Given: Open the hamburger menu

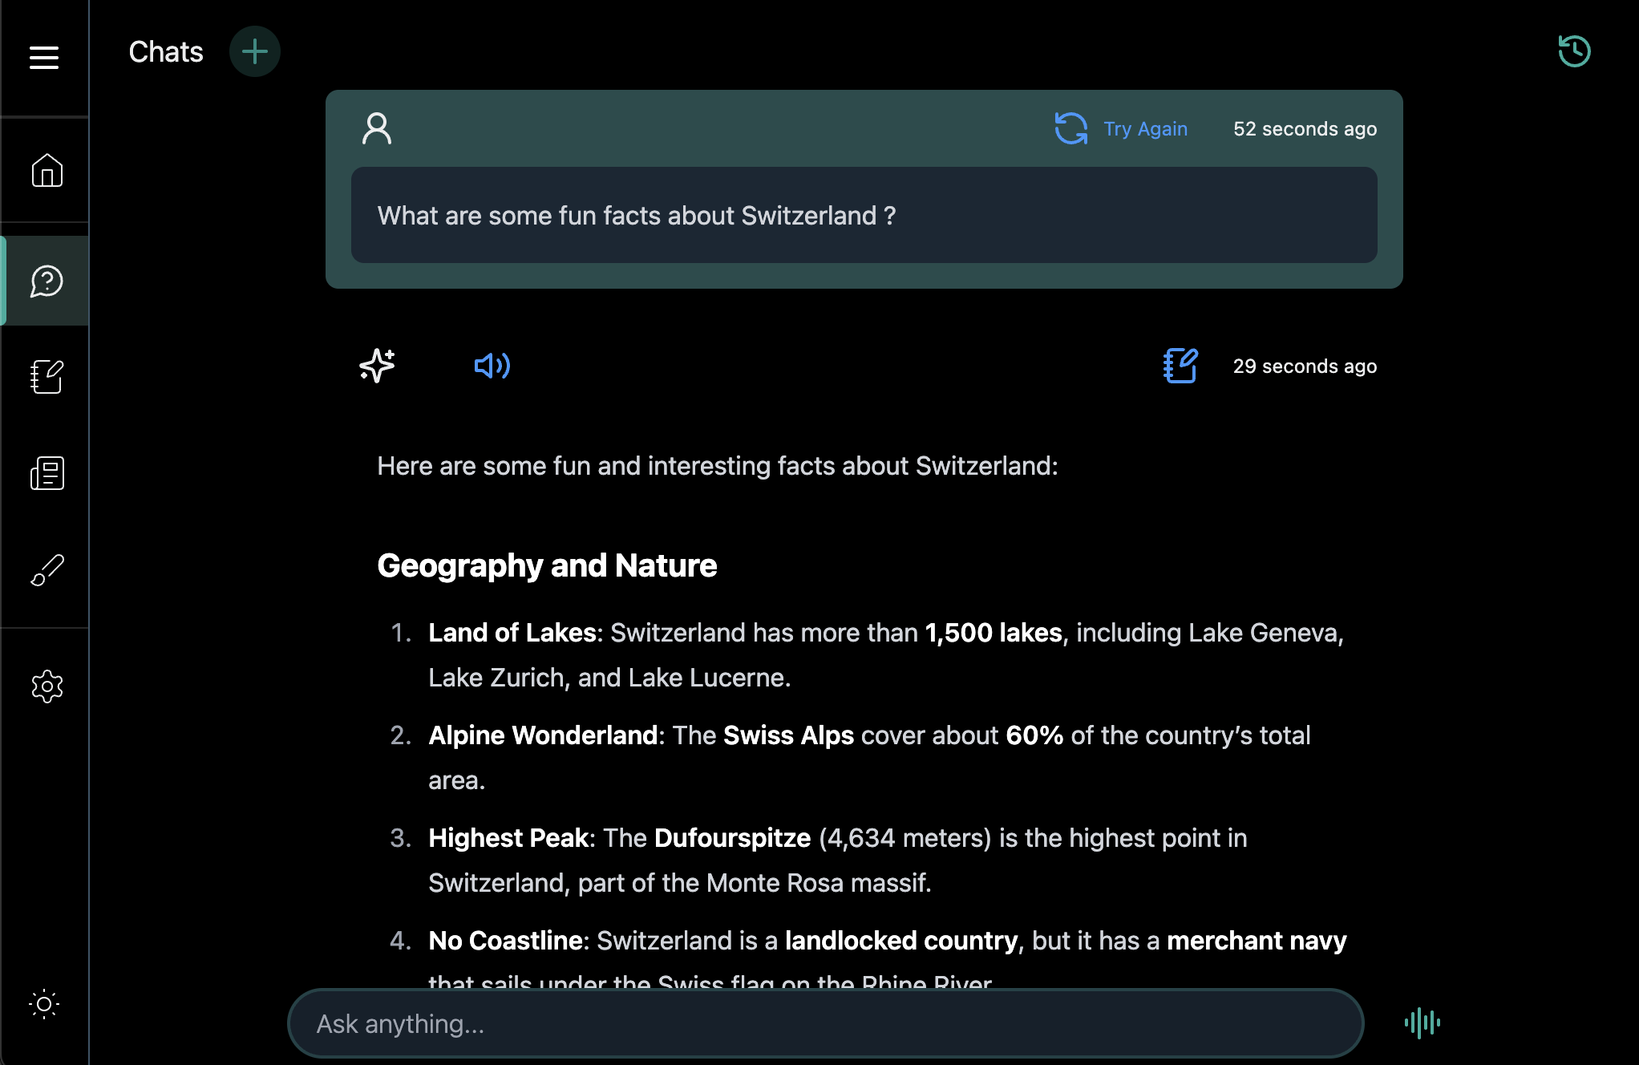Looking at the screenshot, I should pos(44,57).
